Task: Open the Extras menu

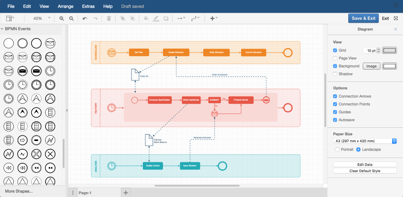Action: click(88, 7)
